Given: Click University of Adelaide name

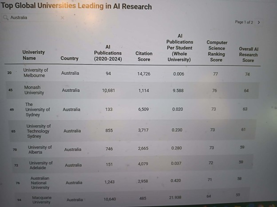Looking at the screenshot, I should [41, 165].
